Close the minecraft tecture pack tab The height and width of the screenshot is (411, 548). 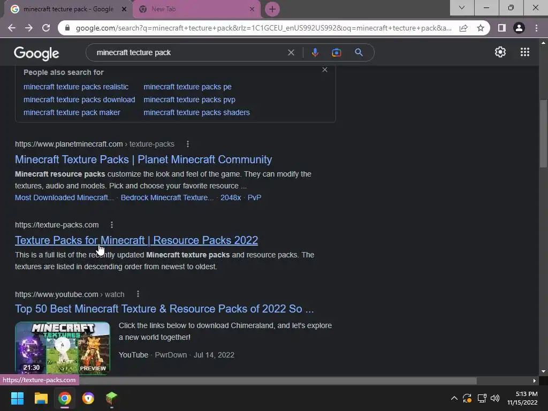124,9
